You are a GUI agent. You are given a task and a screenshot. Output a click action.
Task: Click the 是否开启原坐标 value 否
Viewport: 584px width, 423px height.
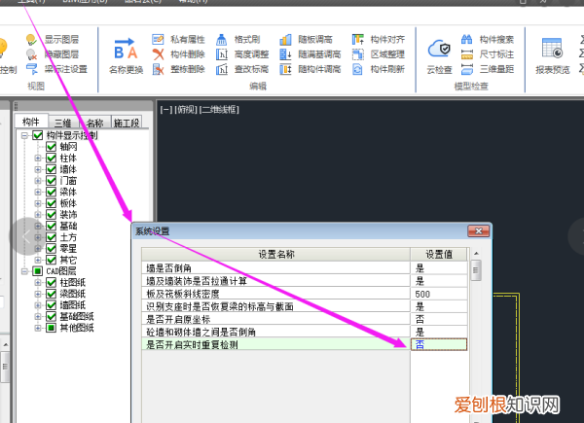439,319
